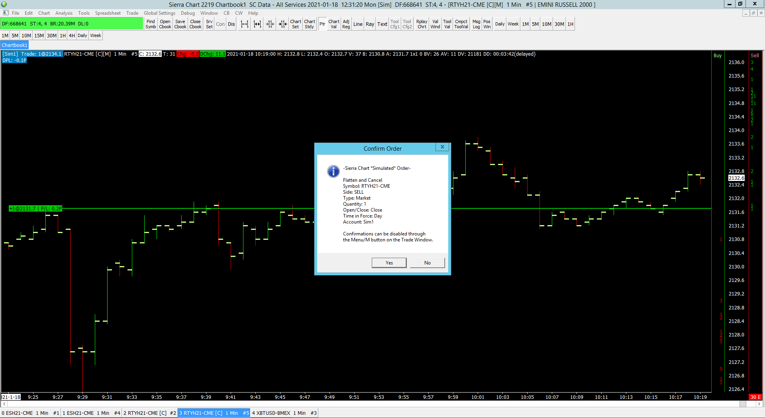The height and width of the screenshot is (418, 765).
Task: Open the Trade menu
Action: point(132,13)
